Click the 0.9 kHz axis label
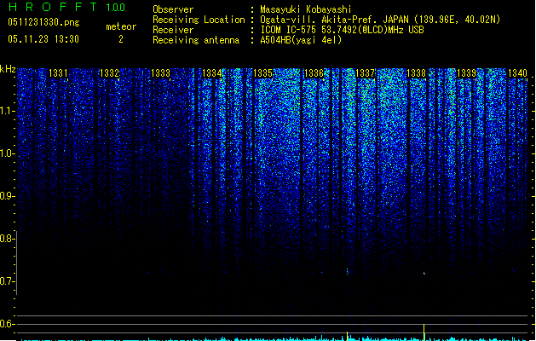 click(7, 196)
